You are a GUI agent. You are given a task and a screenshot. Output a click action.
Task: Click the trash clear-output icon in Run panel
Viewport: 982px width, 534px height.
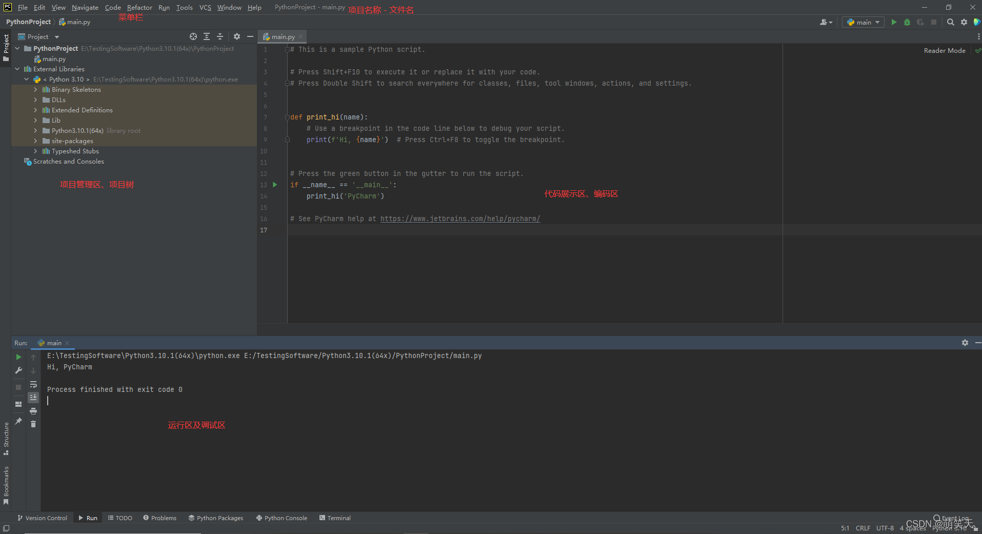coord(33,424)
